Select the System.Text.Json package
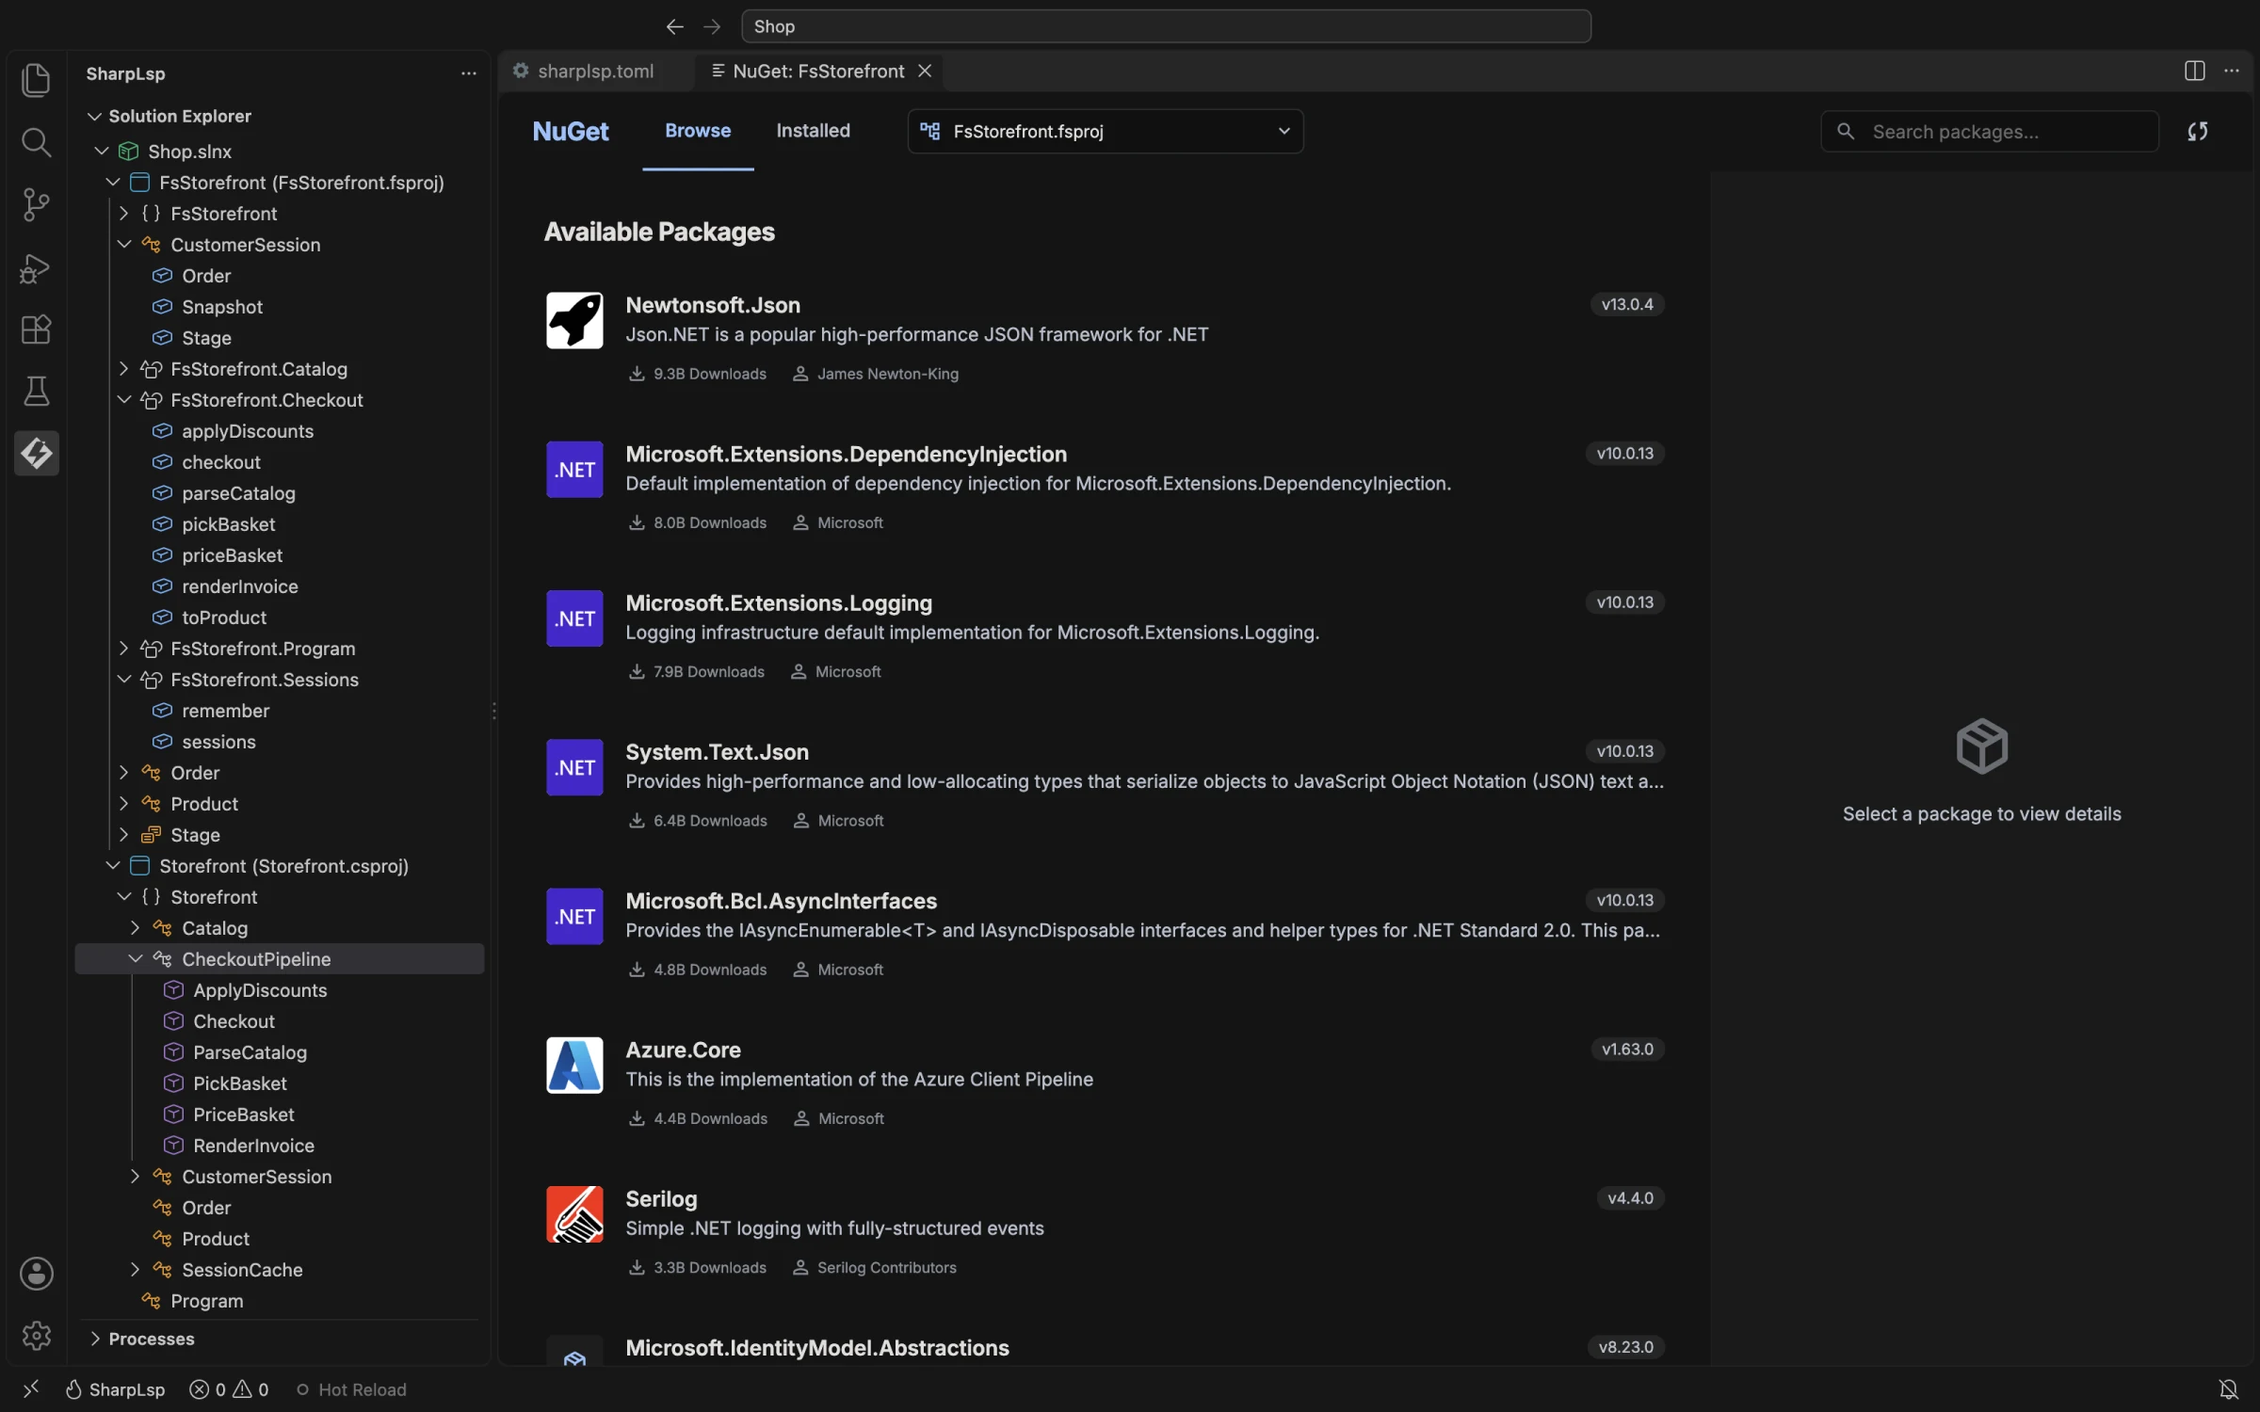2260x1412 pixels. [x=1105, y=785]
